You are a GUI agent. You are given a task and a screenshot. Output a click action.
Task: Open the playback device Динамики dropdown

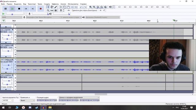(x=102, y=17)
